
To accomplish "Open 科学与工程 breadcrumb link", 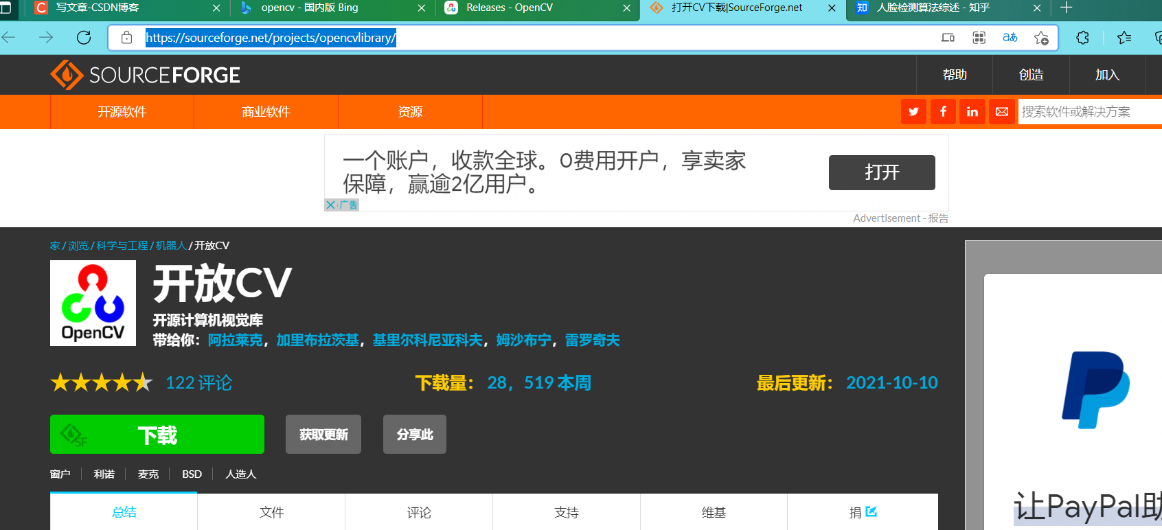I will point(122,246).
